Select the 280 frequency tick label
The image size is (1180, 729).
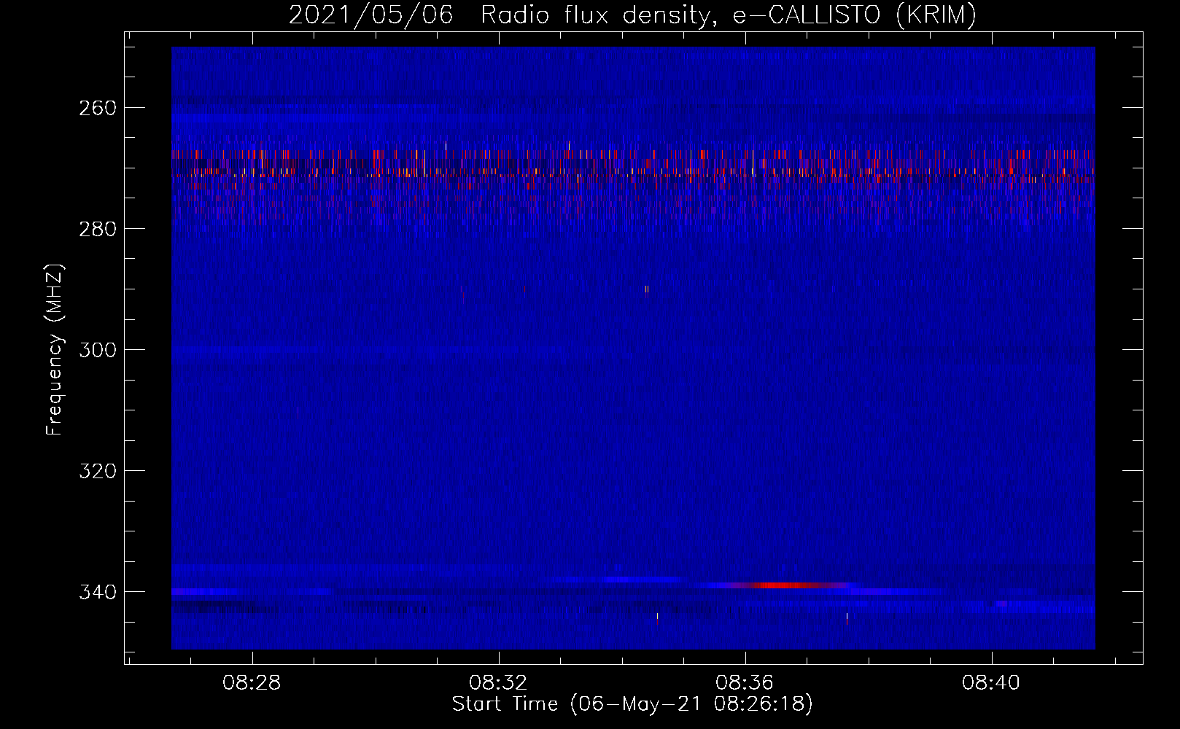[x=97, y=229]
